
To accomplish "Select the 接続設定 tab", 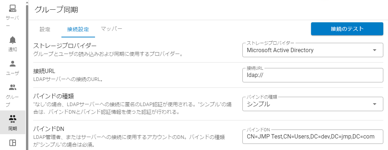I will [x=78, y=29].
